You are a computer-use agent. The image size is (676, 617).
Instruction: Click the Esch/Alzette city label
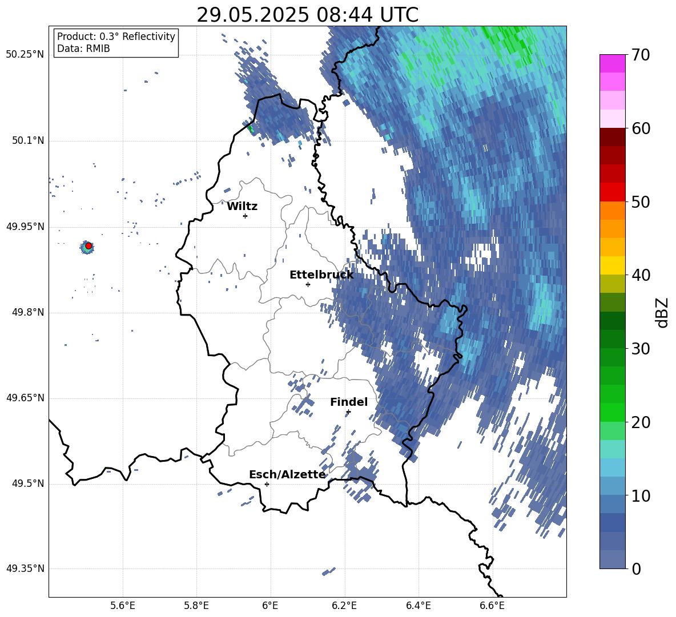click(x=287, y=475)
